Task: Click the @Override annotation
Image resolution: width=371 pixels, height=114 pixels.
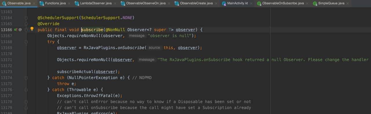Action: pyautogui.click(x=48, y=24)
